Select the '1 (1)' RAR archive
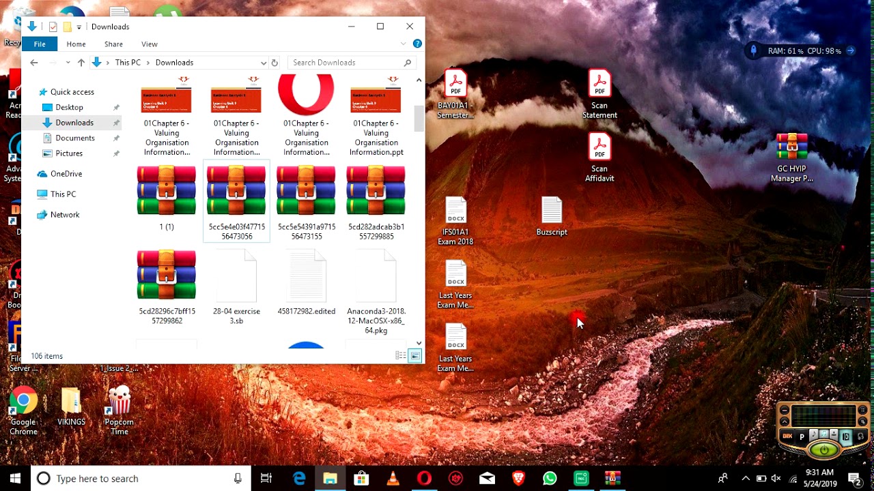The image size is (874, 491). click(167, 198)
